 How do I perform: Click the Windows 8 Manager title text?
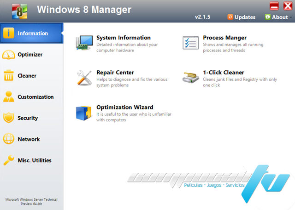click(x=84, y=10)
